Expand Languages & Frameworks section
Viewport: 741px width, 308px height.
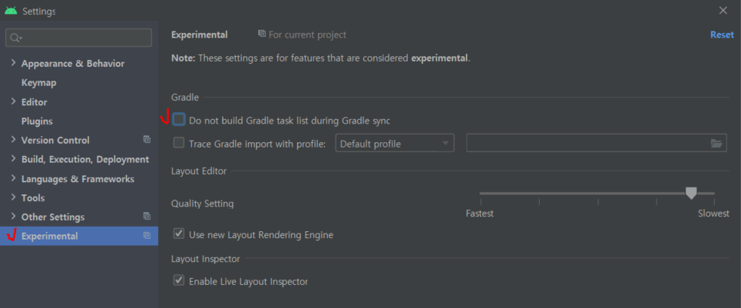tap(13, 178)
